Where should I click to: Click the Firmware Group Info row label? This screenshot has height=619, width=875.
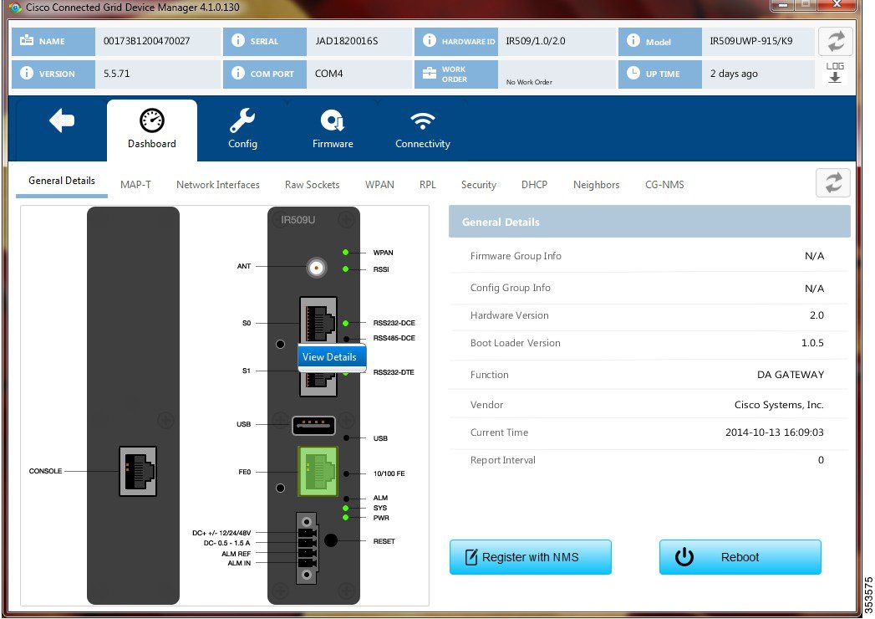click(516, 256)
